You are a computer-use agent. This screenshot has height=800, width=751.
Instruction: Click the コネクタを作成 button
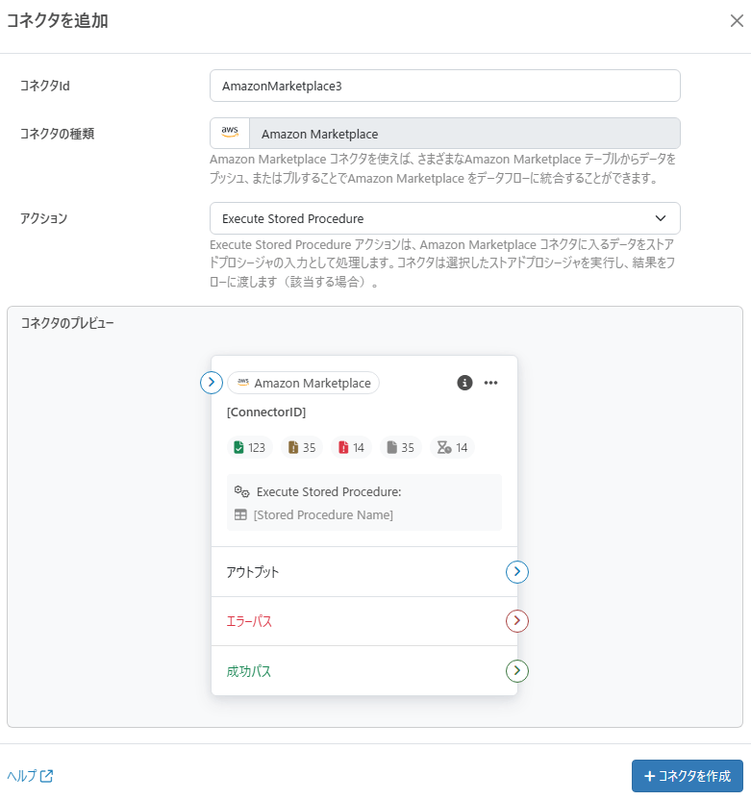(688, 776)
